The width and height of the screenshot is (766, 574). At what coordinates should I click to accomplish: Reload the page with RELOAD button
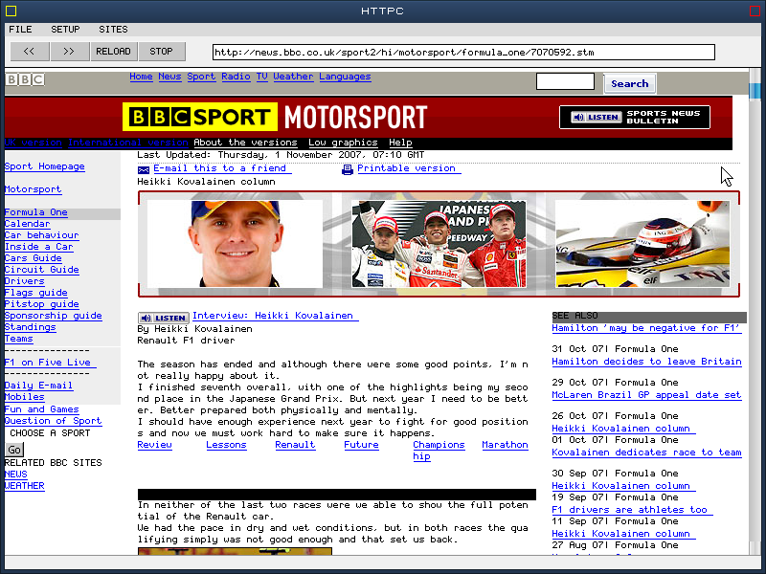click(x=113, y=52)
